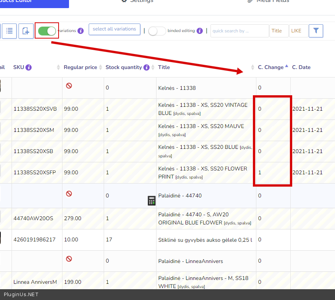Switch to the Settings tab
This screenshot has height=300, width=335.
pos(137,1)
